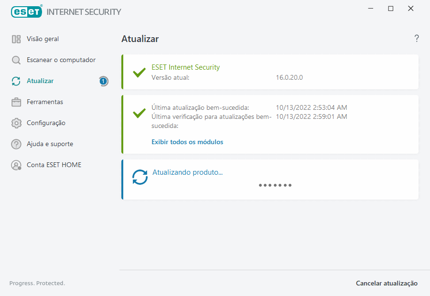
Task: Click the notification badge beside Atualizar
Action: tap(103, 81)
